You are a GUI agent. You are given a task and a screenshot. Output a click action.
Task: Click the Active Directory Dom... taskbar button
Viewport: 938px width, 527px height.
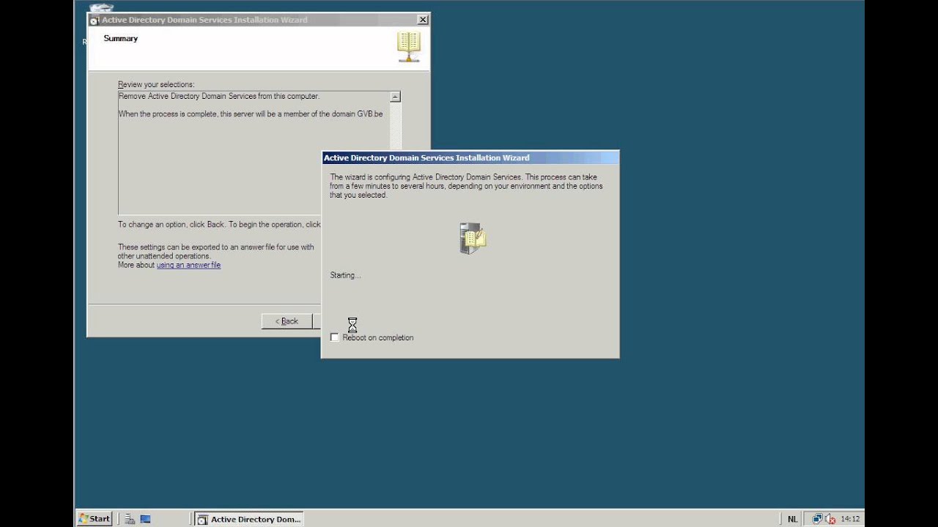pos(249,519)
